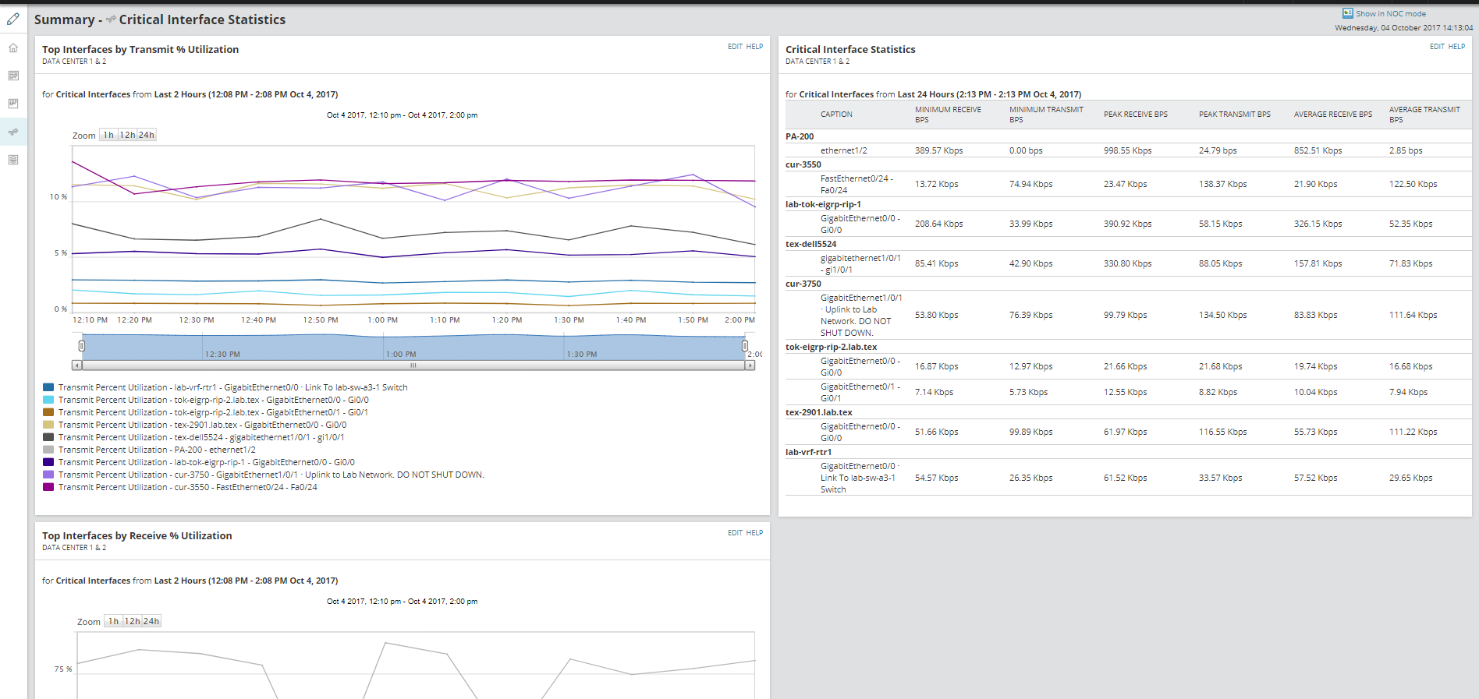Screen dimensions: 1479x699
Task: Set receive chart zoom to 24h
Action: [x=151, y=621]
